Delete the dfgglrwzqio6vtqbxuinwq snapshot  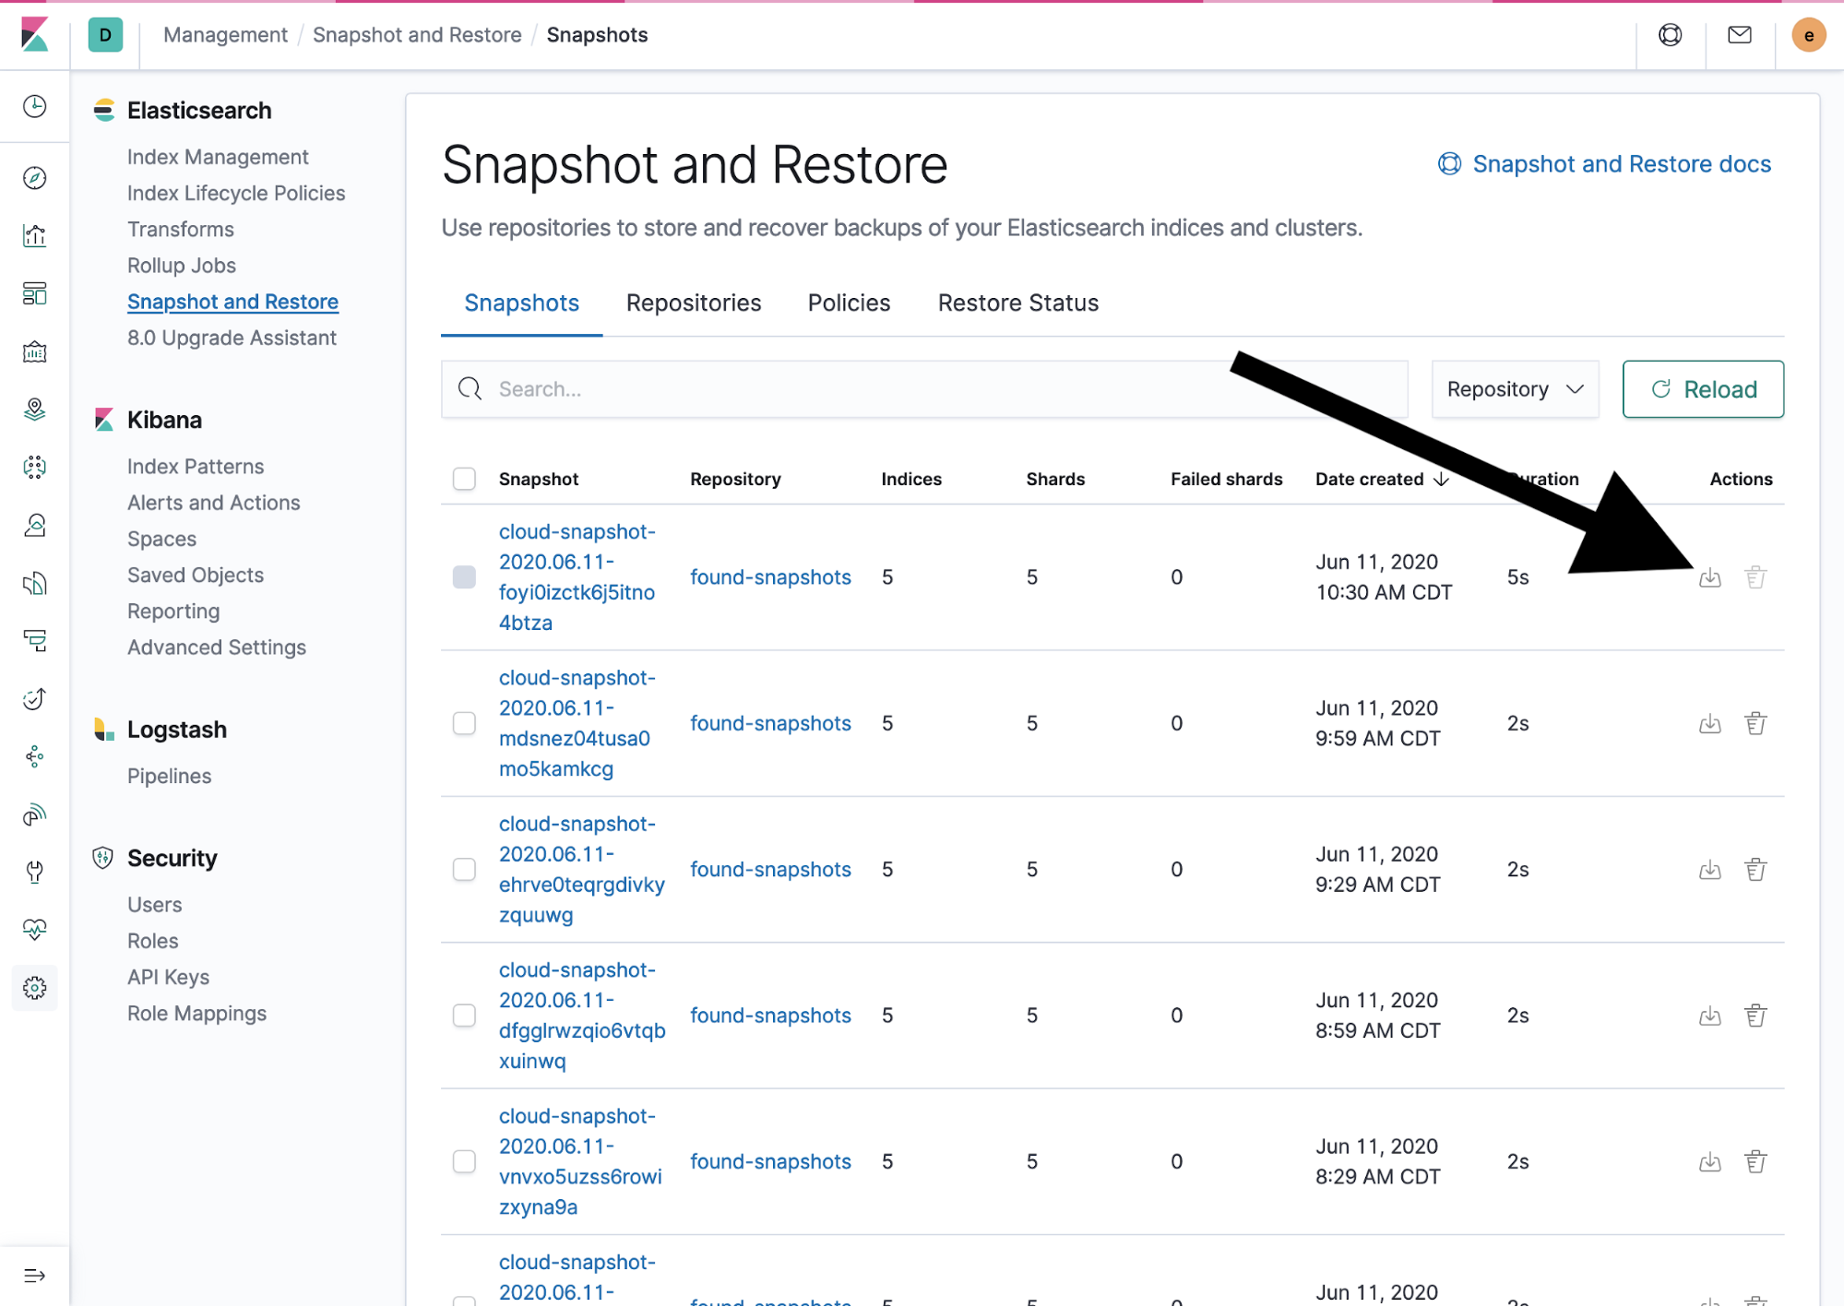point(1755,1016)
